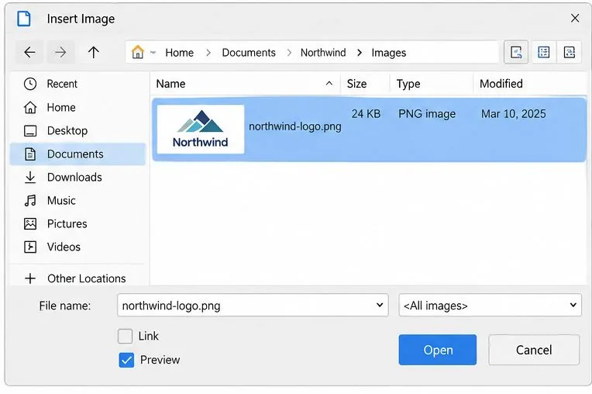Close the Insert Image dialog

pyautogui.click(x=575, y=18)
